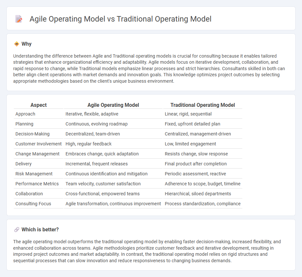Click the pencil document icon beside the title
The image size is (302, 277).
(19, 19)
